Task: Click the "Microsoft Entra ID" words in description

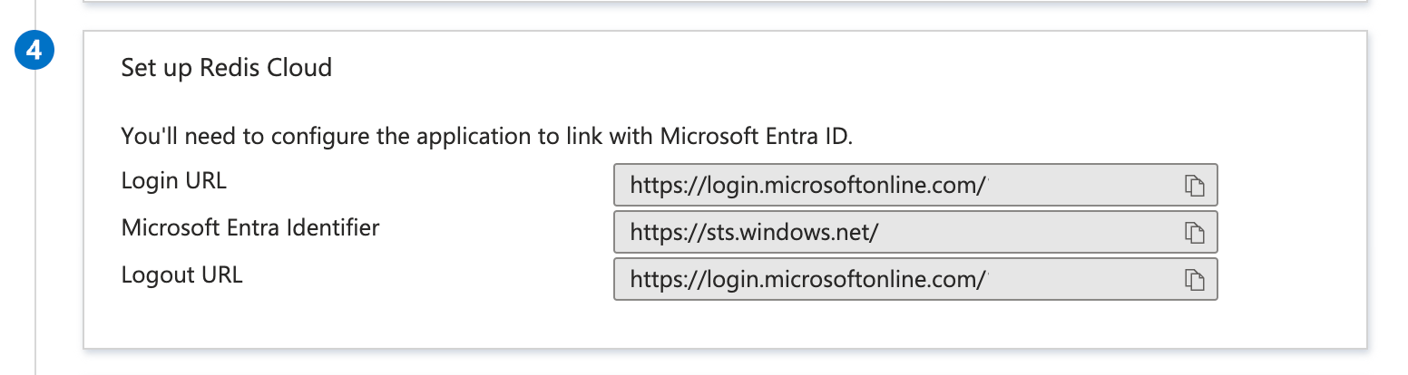Action: point(757,136)
